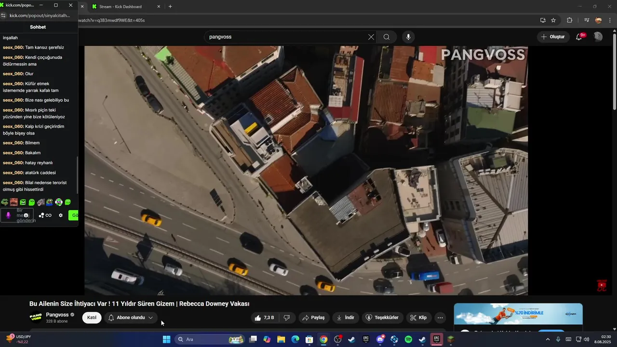Open USD/JPY widget on the taskbar
This screenshot has height=347, width=617.
click(19, 339)
